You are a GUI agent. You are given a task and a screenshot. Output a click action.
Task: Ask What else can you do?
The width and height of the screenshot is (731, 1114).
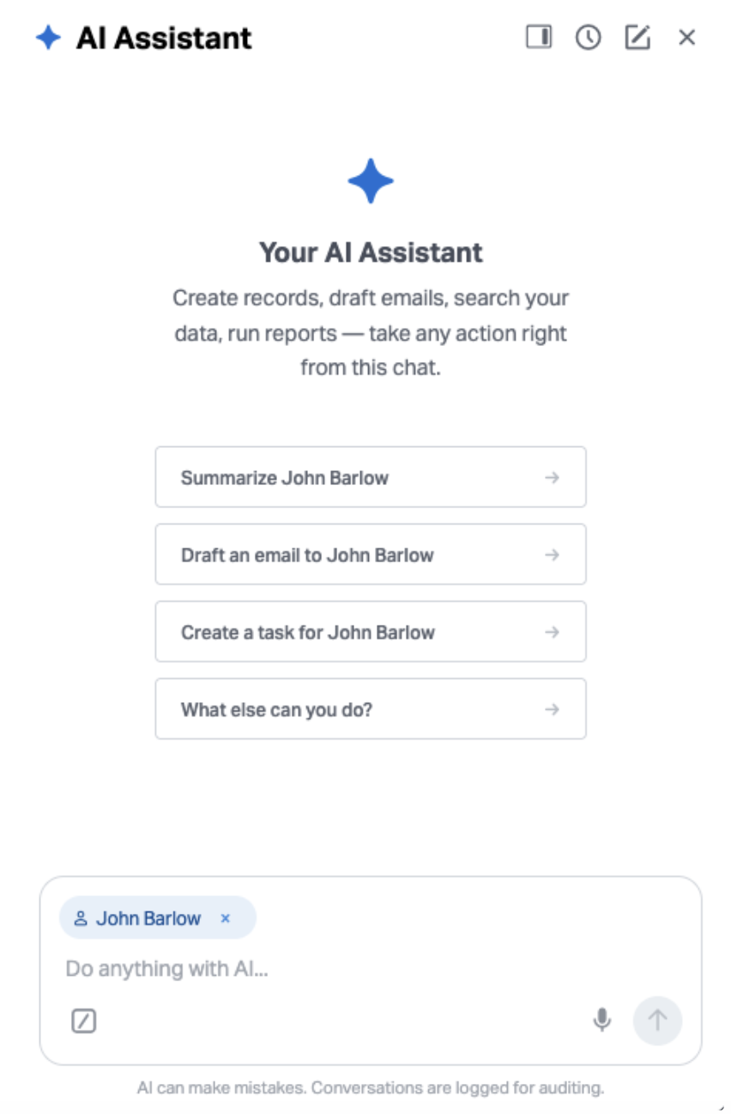pos(371,709)
